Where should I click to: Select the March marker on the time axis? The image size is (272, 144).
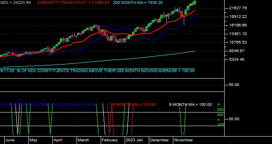tap(83, 140)
